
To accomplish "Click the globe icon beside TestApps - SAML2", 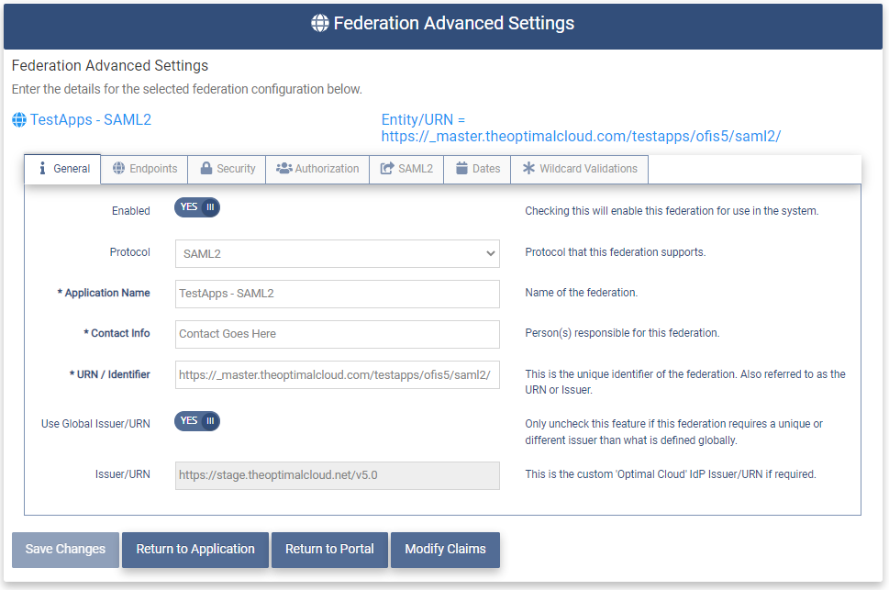I will coord(19,119).
